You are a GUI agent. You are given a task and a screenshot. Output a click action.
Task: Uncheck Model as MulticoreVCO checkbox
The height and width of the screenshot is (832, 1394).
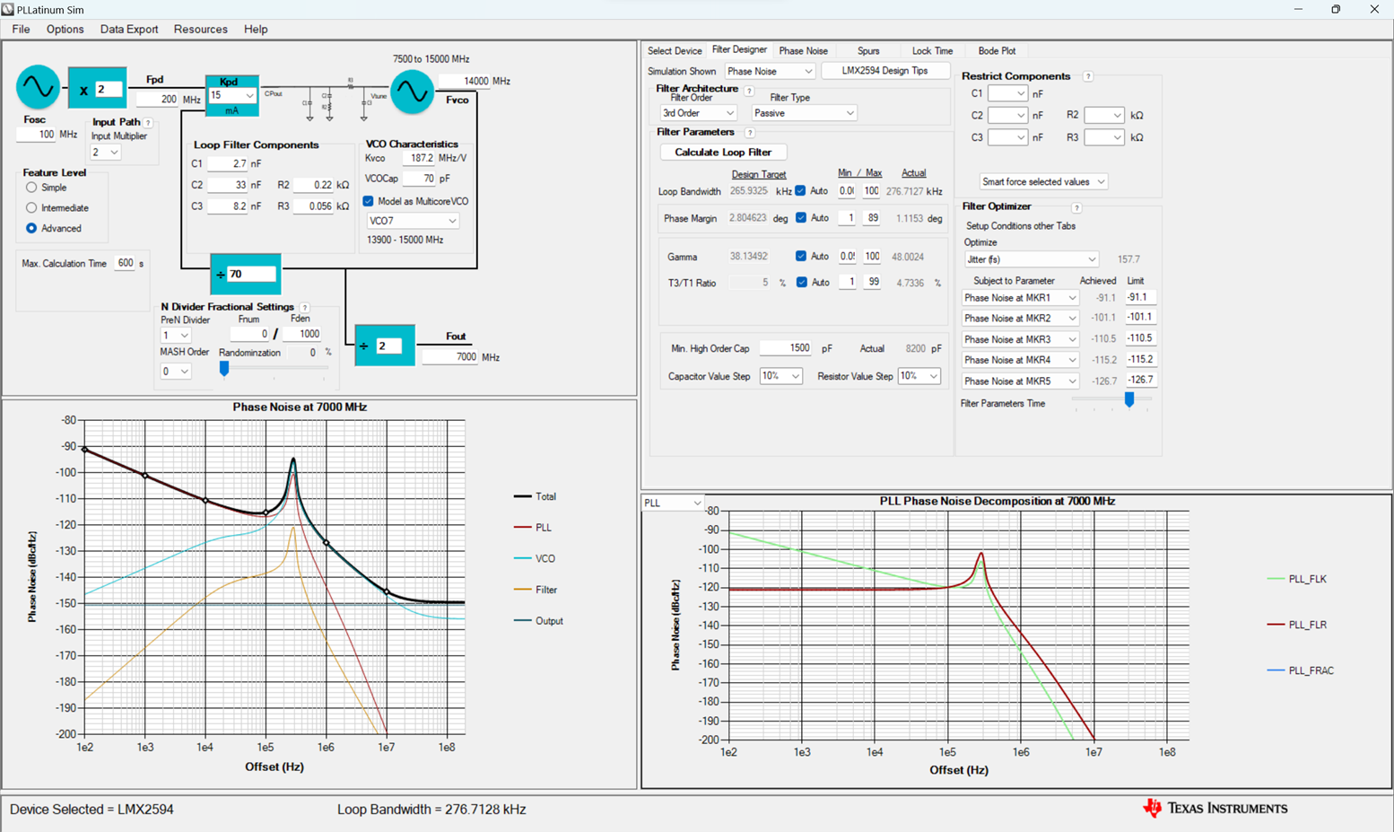[x=368, y=201]
